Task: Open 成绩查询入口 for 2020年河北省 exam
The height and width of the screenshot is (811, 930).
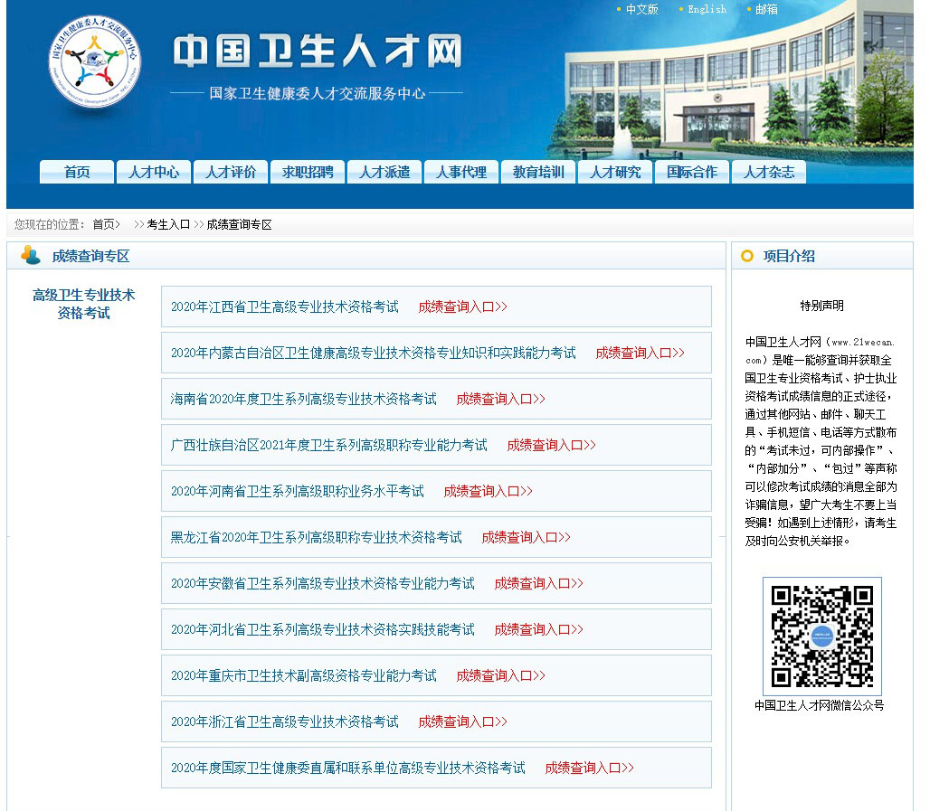Action: click(x=538, y=629)
